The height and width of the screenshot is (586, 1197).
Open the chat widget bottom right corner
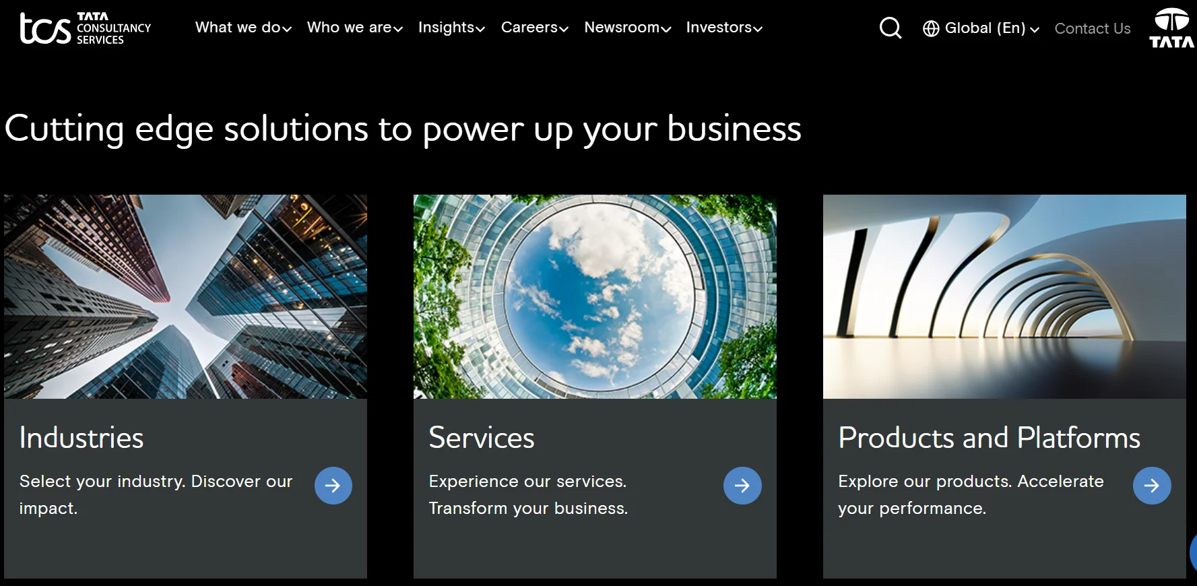tap(1191, 554)
